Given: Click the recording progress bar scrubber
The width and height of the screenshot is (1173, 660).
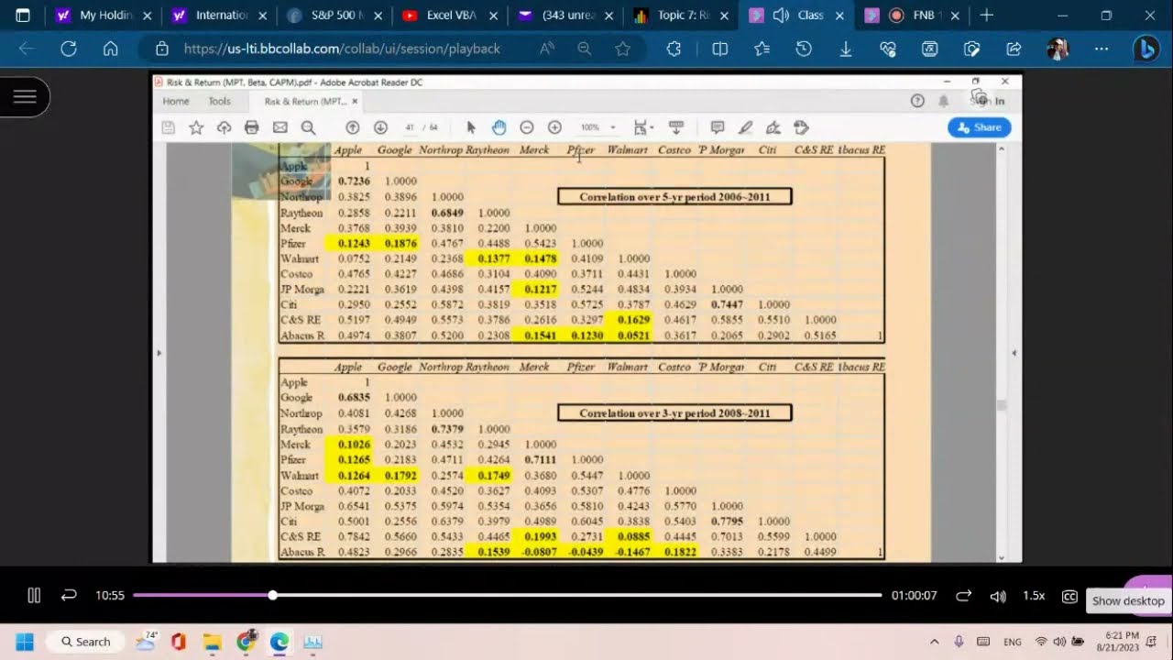Looking at the screenshot, I should tap(272, 596).
